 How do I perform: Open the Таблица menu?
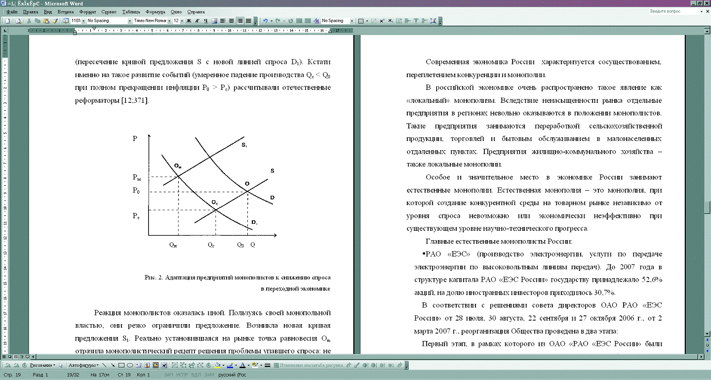tap(131, 11)
